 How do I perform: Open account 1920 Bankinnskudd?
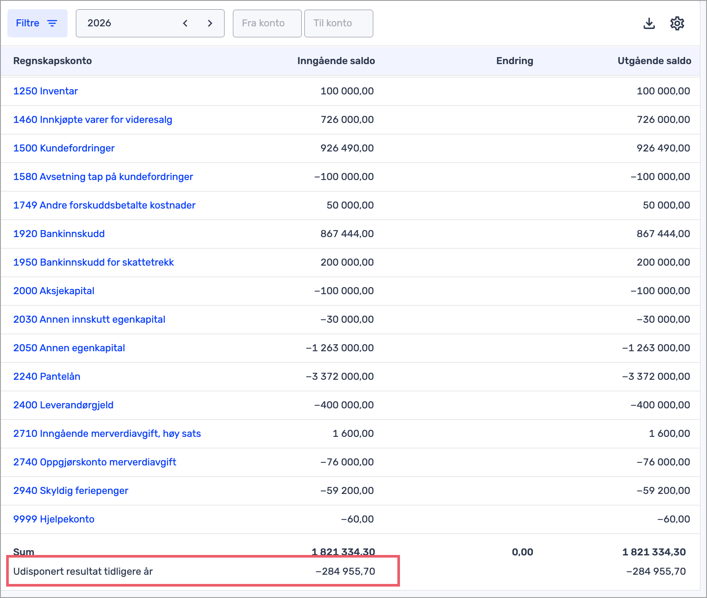59,234
